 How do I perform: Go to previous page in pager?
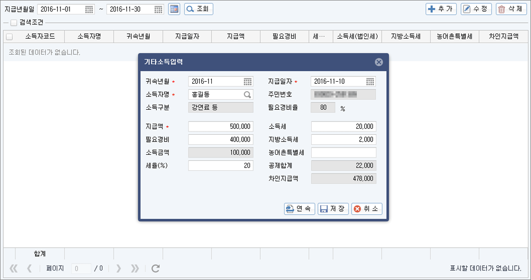tap(29, 268)
